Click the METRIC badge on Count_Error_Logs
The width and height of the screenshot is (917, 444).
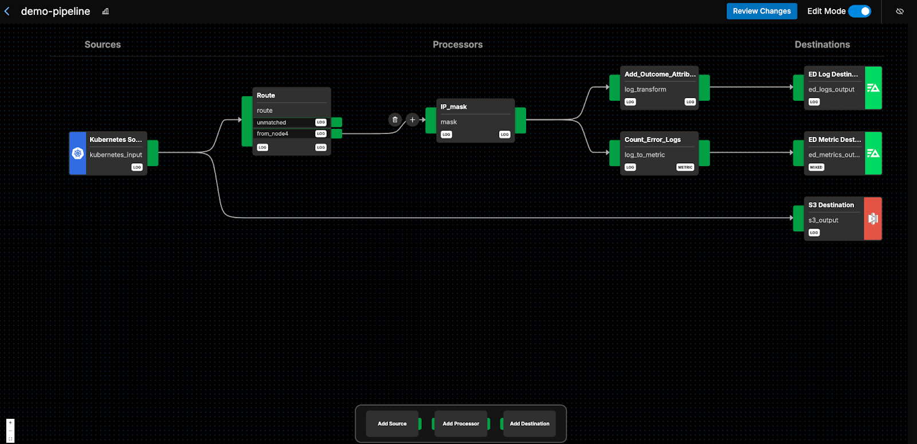tap(685, 167)
